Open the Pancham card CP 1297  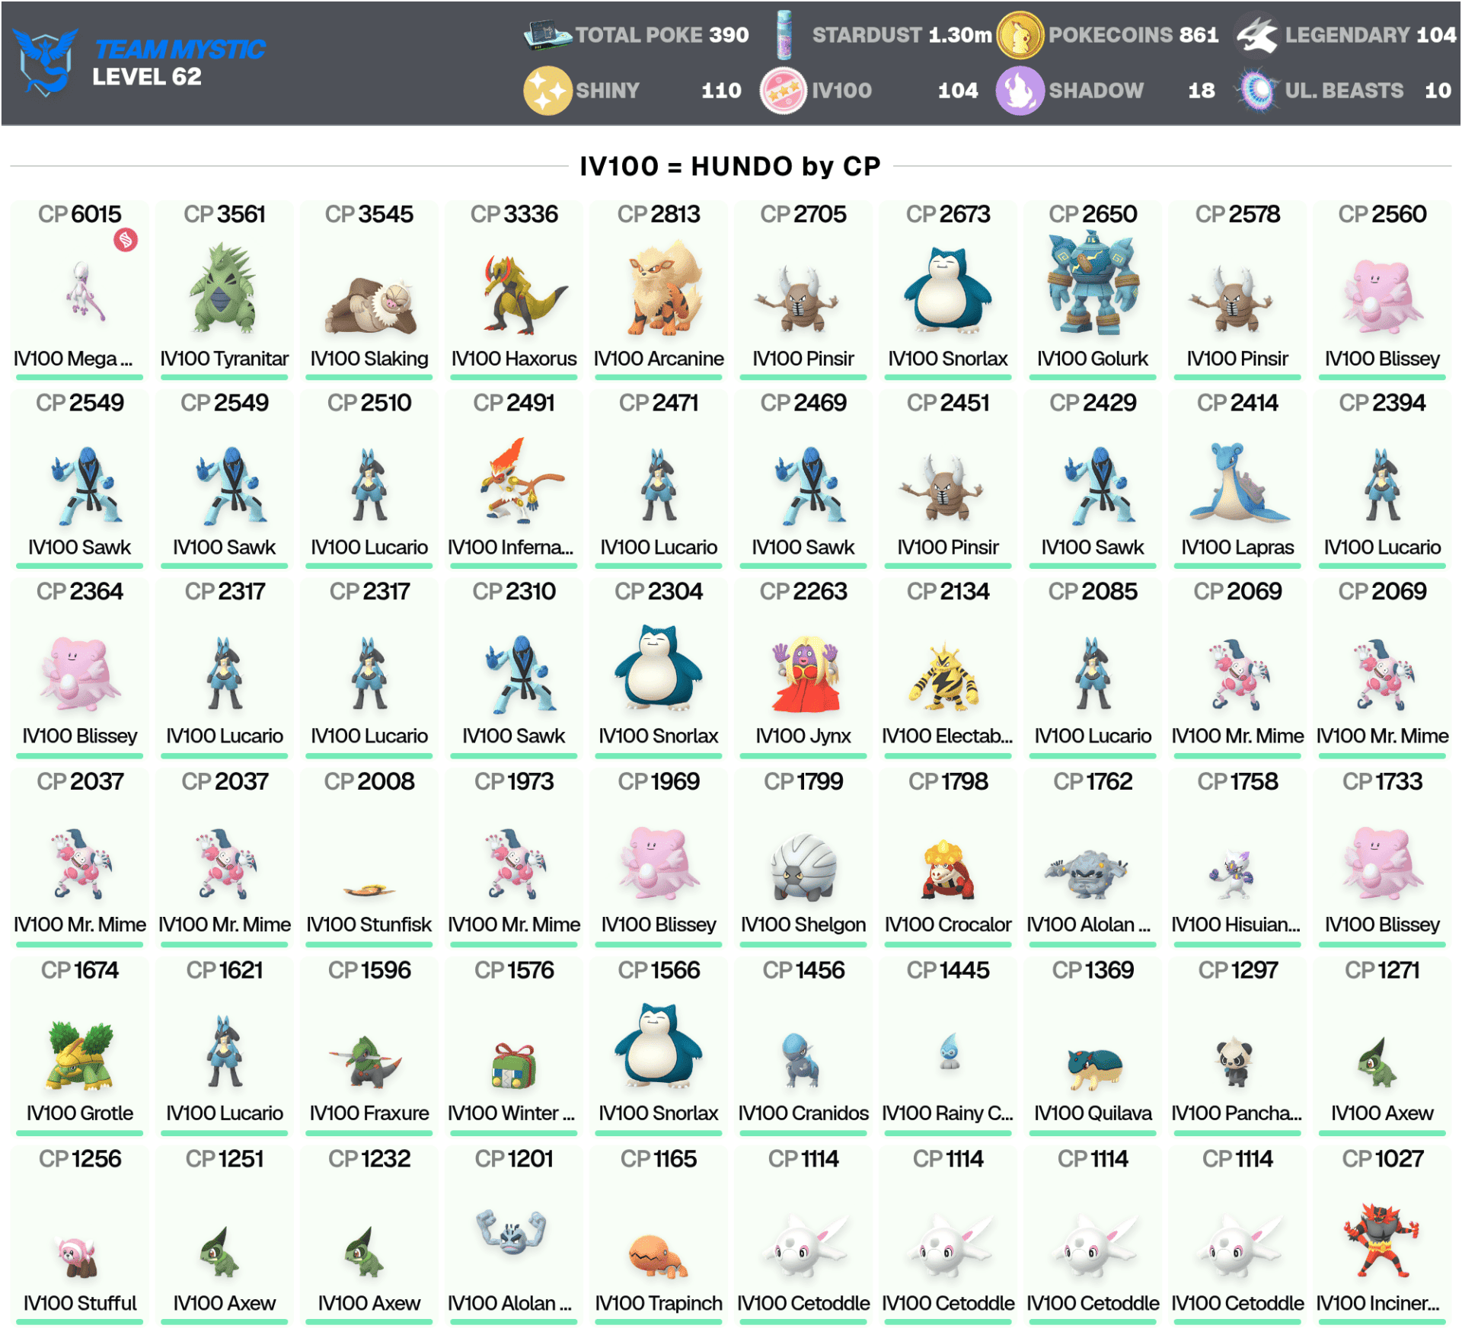tap(1237, 1046)
